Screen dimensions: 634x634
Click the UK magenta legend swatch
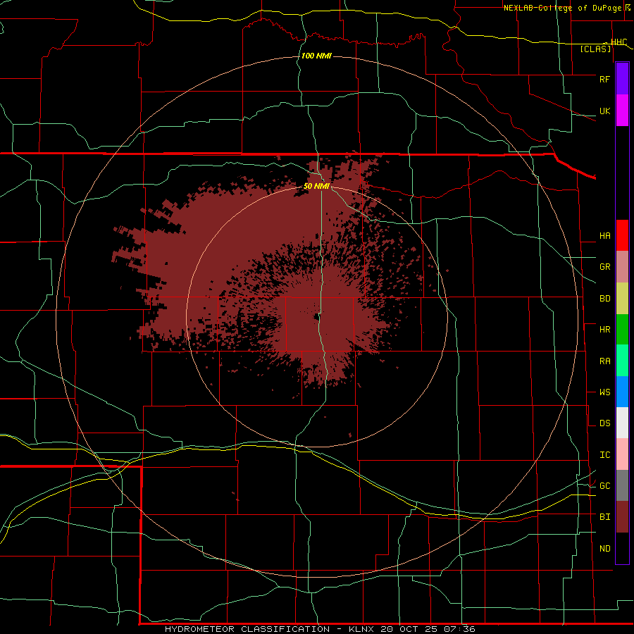[x=622, y=111]
